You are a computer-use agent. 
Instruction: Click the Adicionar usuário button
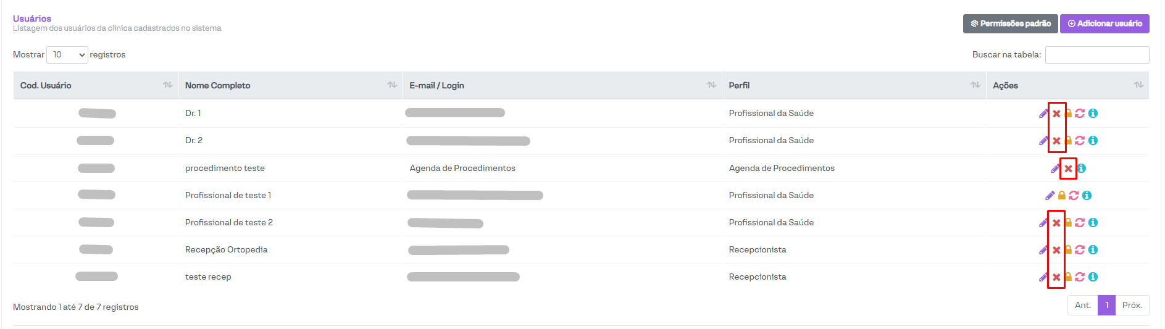coord(1104,23)
